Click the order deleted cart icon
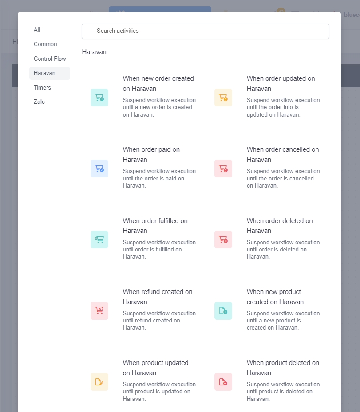The width and height of the screenshot is (360, 412). 223,239
